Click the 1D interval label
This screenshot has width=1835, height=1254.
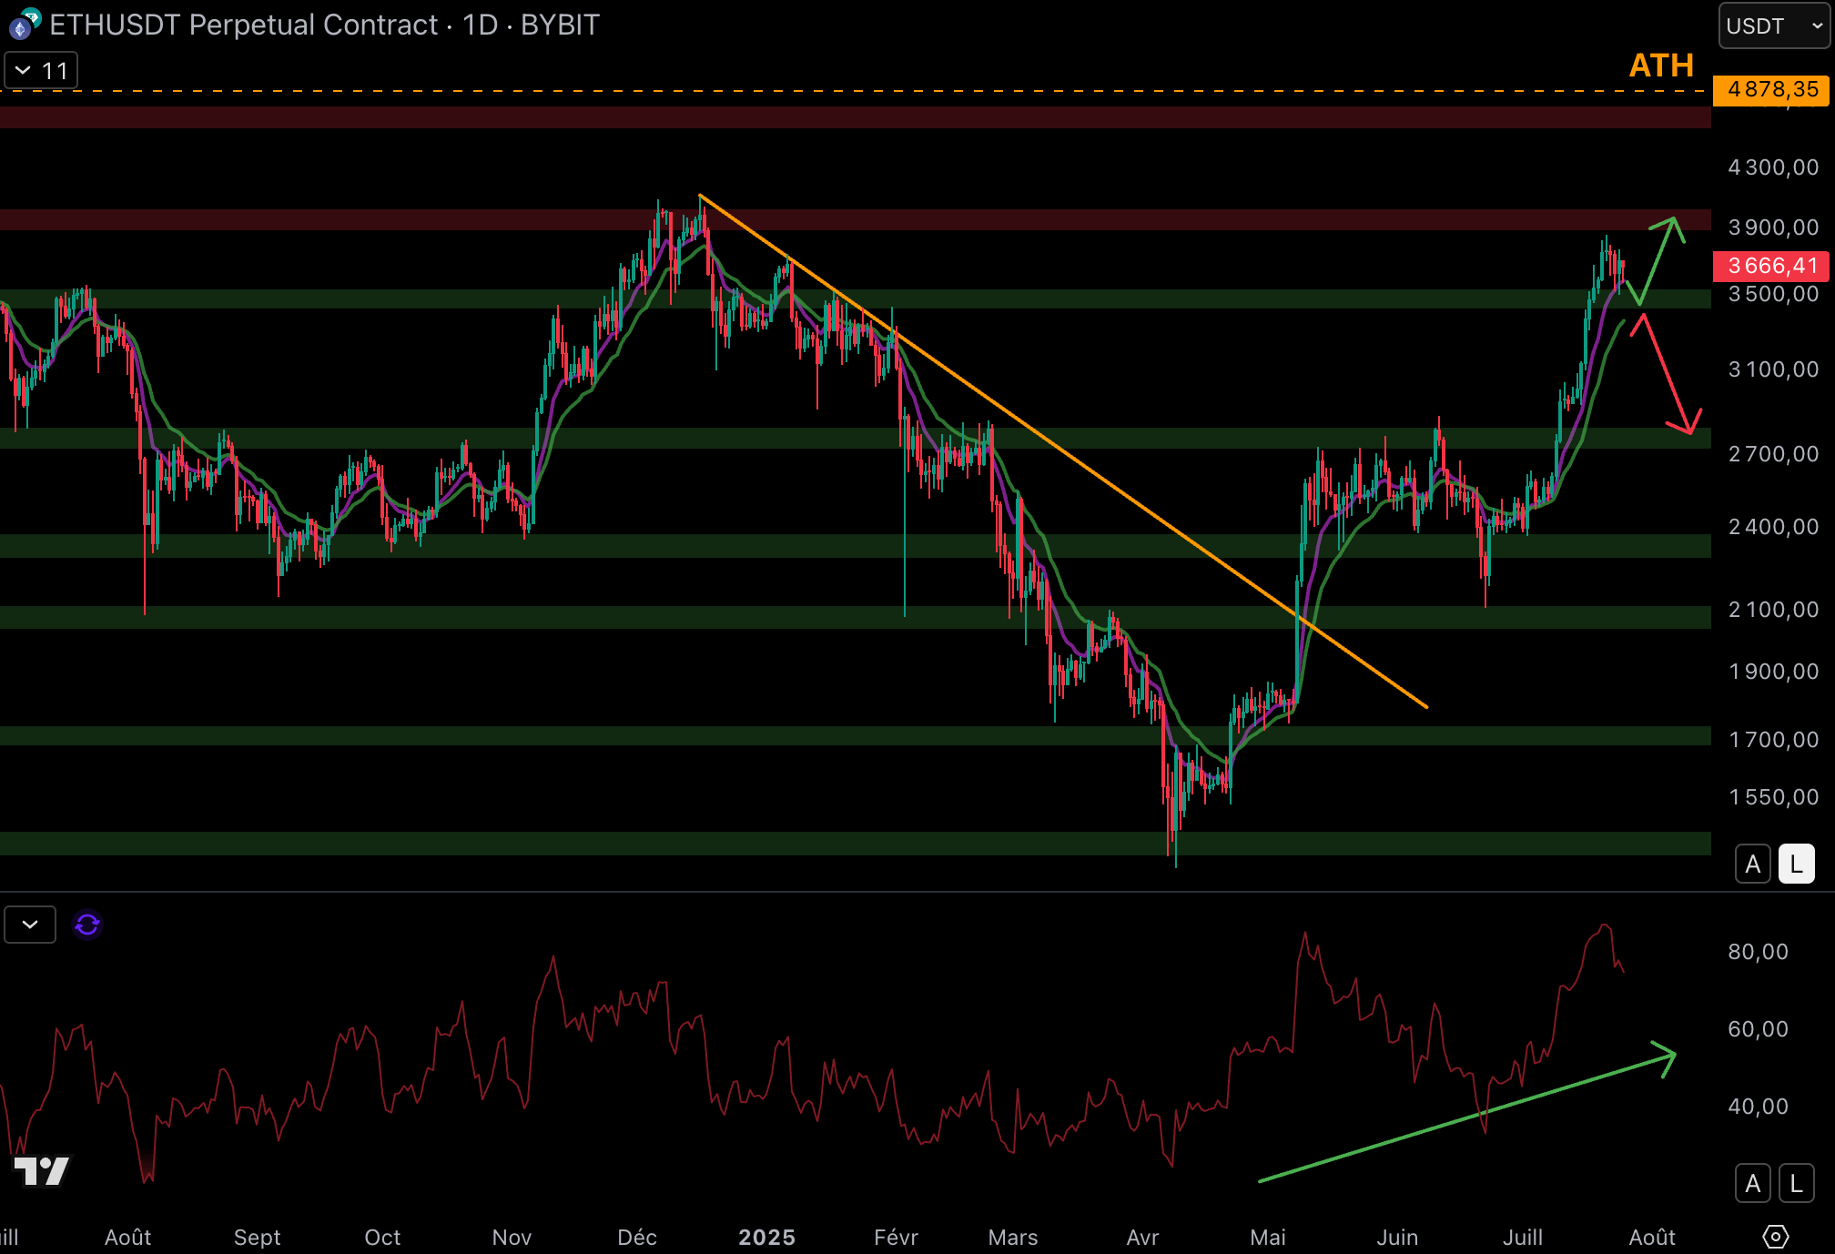pos(480,25)
